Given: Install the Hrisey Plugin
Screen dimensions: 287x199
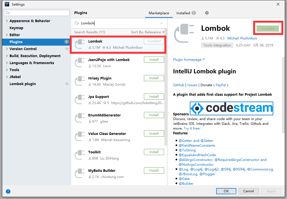Looking at the screenshot, I should [x=154, y=78].
